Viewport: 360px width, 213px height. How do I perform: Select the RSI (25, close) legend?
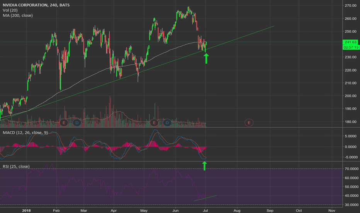pyautogui.click(x=16, y=166)
